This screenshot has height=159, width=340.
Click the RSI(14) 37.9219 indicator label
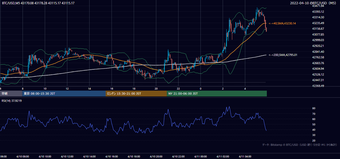point(12,101)
